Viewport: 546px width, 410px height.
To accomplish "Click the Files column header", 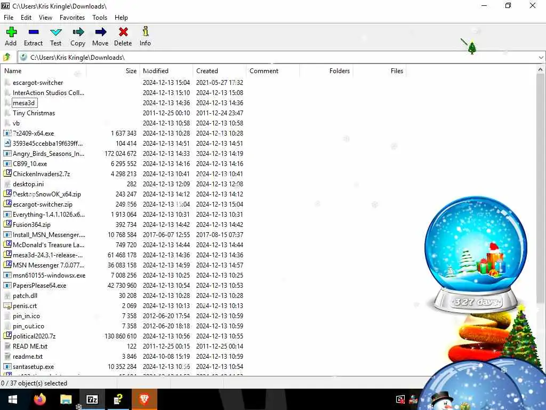I will (x=379, y=71).
